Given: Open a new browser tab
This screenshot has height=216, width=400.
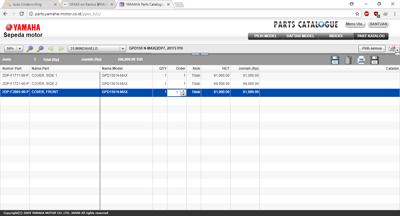Looking at the screenshot, I should tap(179, 4).
